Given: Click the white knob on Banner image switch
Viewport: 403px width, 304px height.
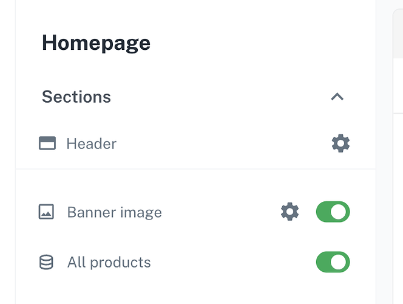Looking at the screenshot, I should [339, 212].
